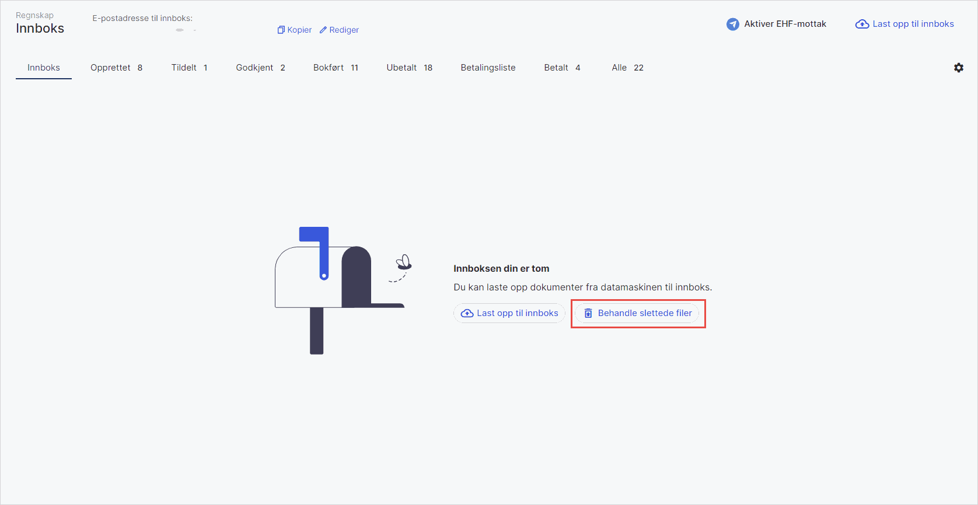Viewport: 978px width, 505px height.
Task: Switch to the Innboks tab
Action: 44,68
